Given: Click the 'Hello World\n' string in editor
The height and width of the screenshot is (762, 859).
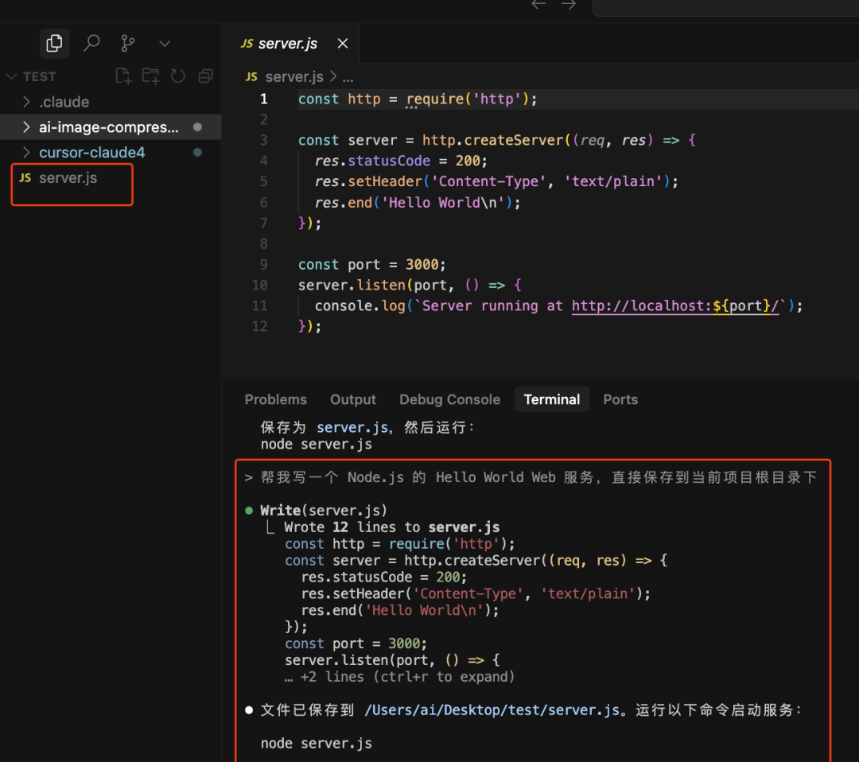Looking at the screenshot, I should 443,203.
